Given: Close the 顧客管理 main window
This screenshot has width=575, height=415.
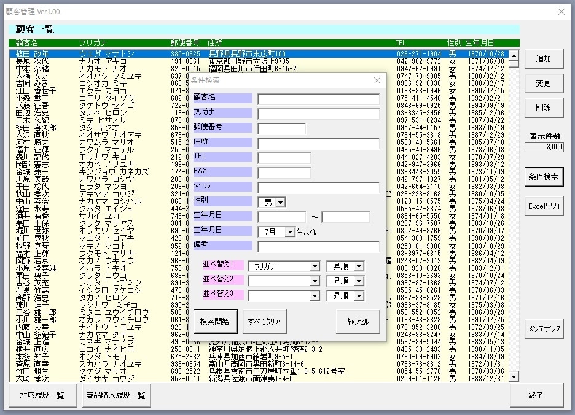Looking at the screenshot, I should [x=561, y=12].
